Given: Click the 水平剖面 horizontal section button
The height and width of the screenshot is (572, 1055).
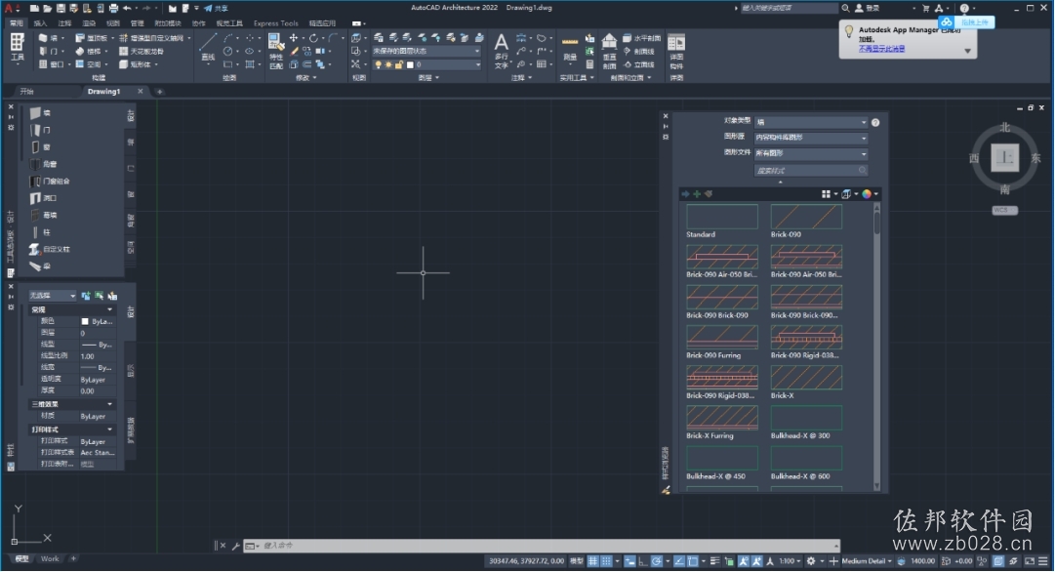Looking at the screenshot, I should 642,38.
